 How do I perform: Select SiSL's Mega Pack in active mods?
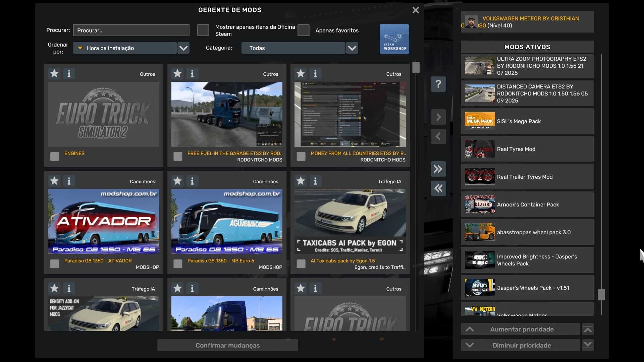(x=527, y=121)
